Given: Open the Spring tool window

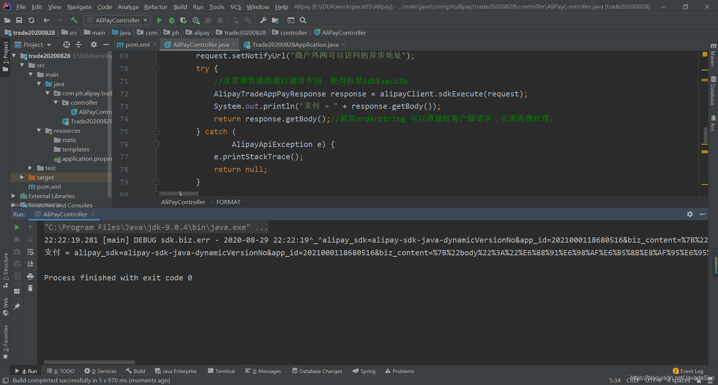Looking at the screenshot, I should point(364,371).
